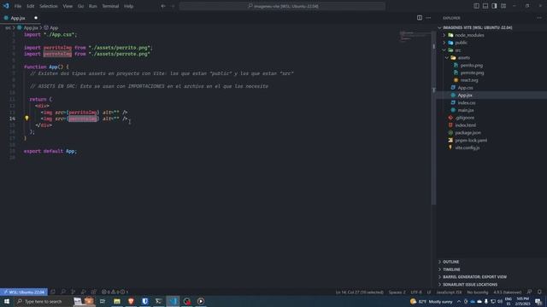
Task: Click the src breadcrumb segment
Action: point(8,27)
